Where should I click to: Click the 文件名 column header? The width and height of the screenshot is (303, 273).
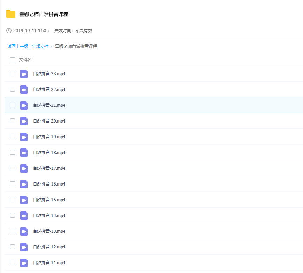25,60
